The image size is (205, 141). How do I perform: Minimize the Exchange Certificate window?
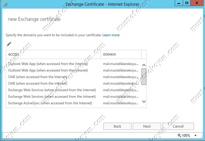[x=179, y=3]
